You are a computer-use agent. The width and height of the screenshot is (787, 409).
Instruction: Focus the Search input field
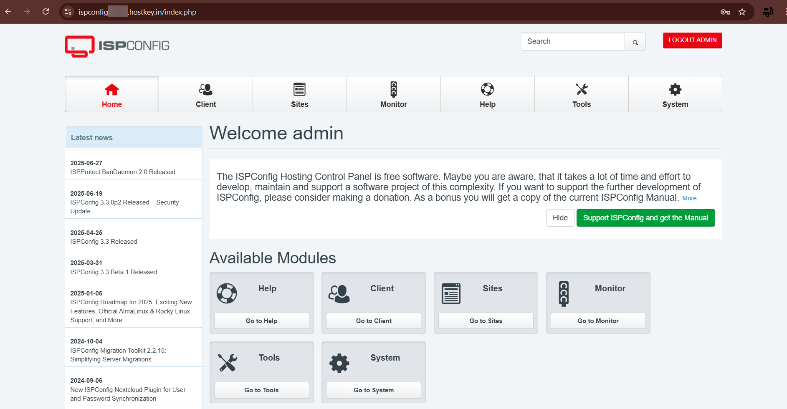pos(573,42)
